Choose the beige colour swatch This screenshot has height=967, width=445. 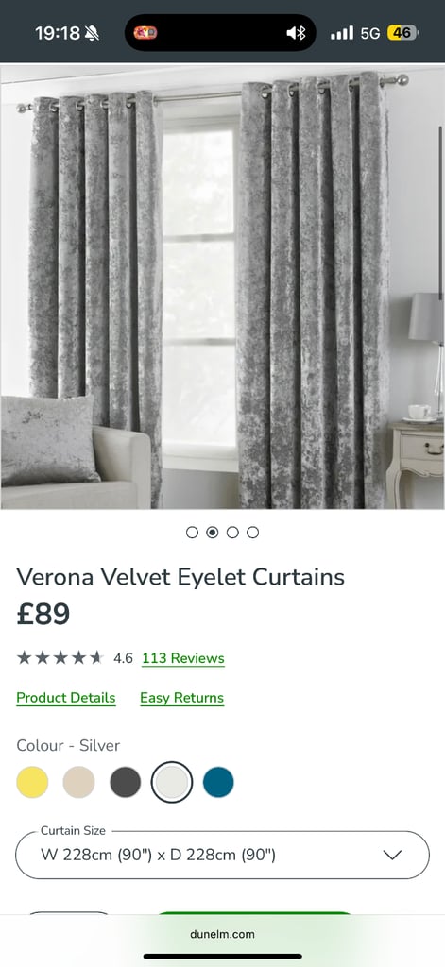[79, 782]
